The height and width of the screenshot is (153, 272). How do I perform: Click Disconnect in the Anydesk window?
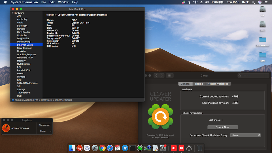[x=44, y=125]
